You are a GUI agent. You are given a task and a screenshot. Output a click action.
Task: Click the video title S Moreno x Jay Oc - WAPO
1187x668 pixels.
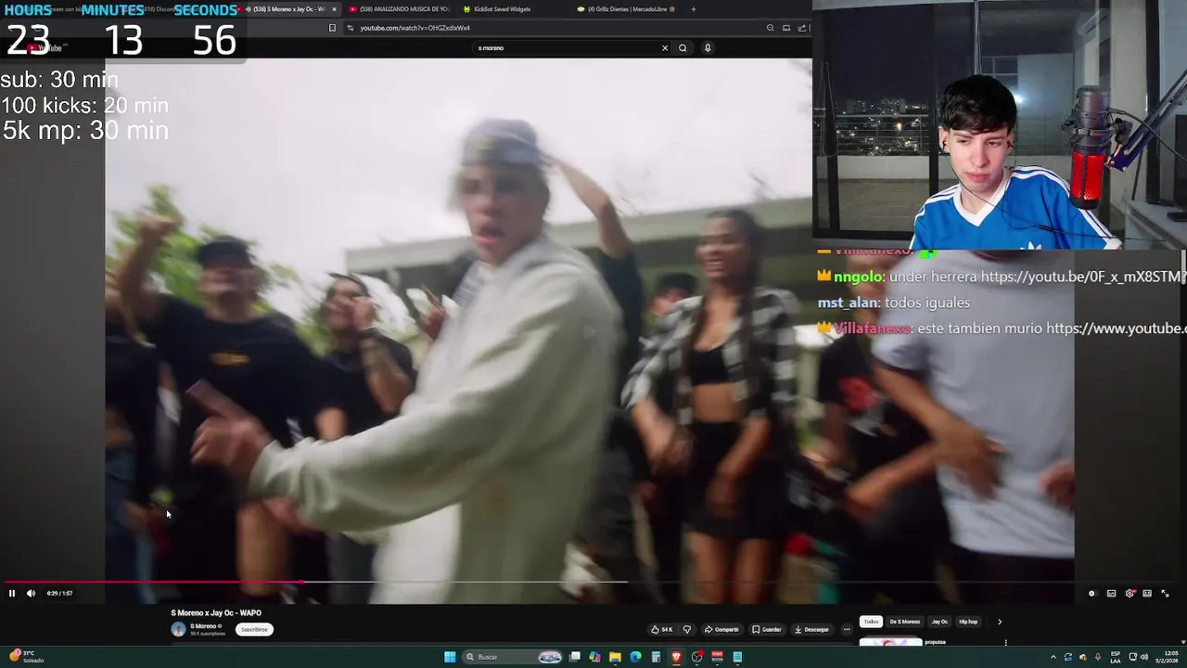[216, 613]
